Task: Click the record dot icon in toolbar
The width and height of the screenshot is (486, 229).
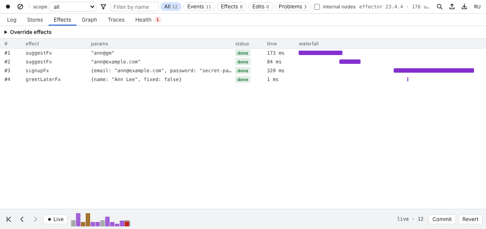Action: (x=8, y=7)
